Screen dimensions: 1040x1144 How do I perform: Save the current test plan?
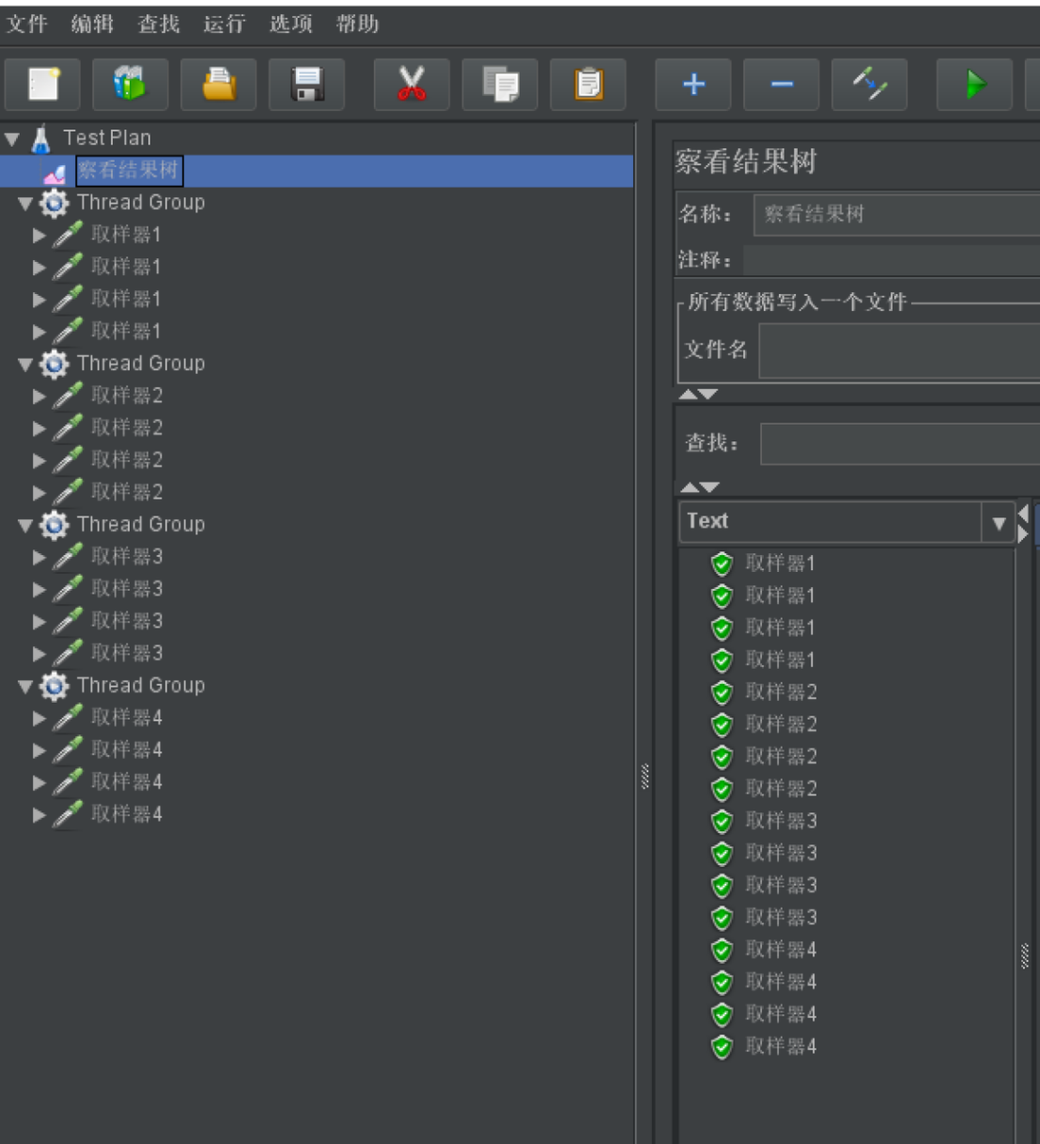pyautogui.click(x=306, y=85)
